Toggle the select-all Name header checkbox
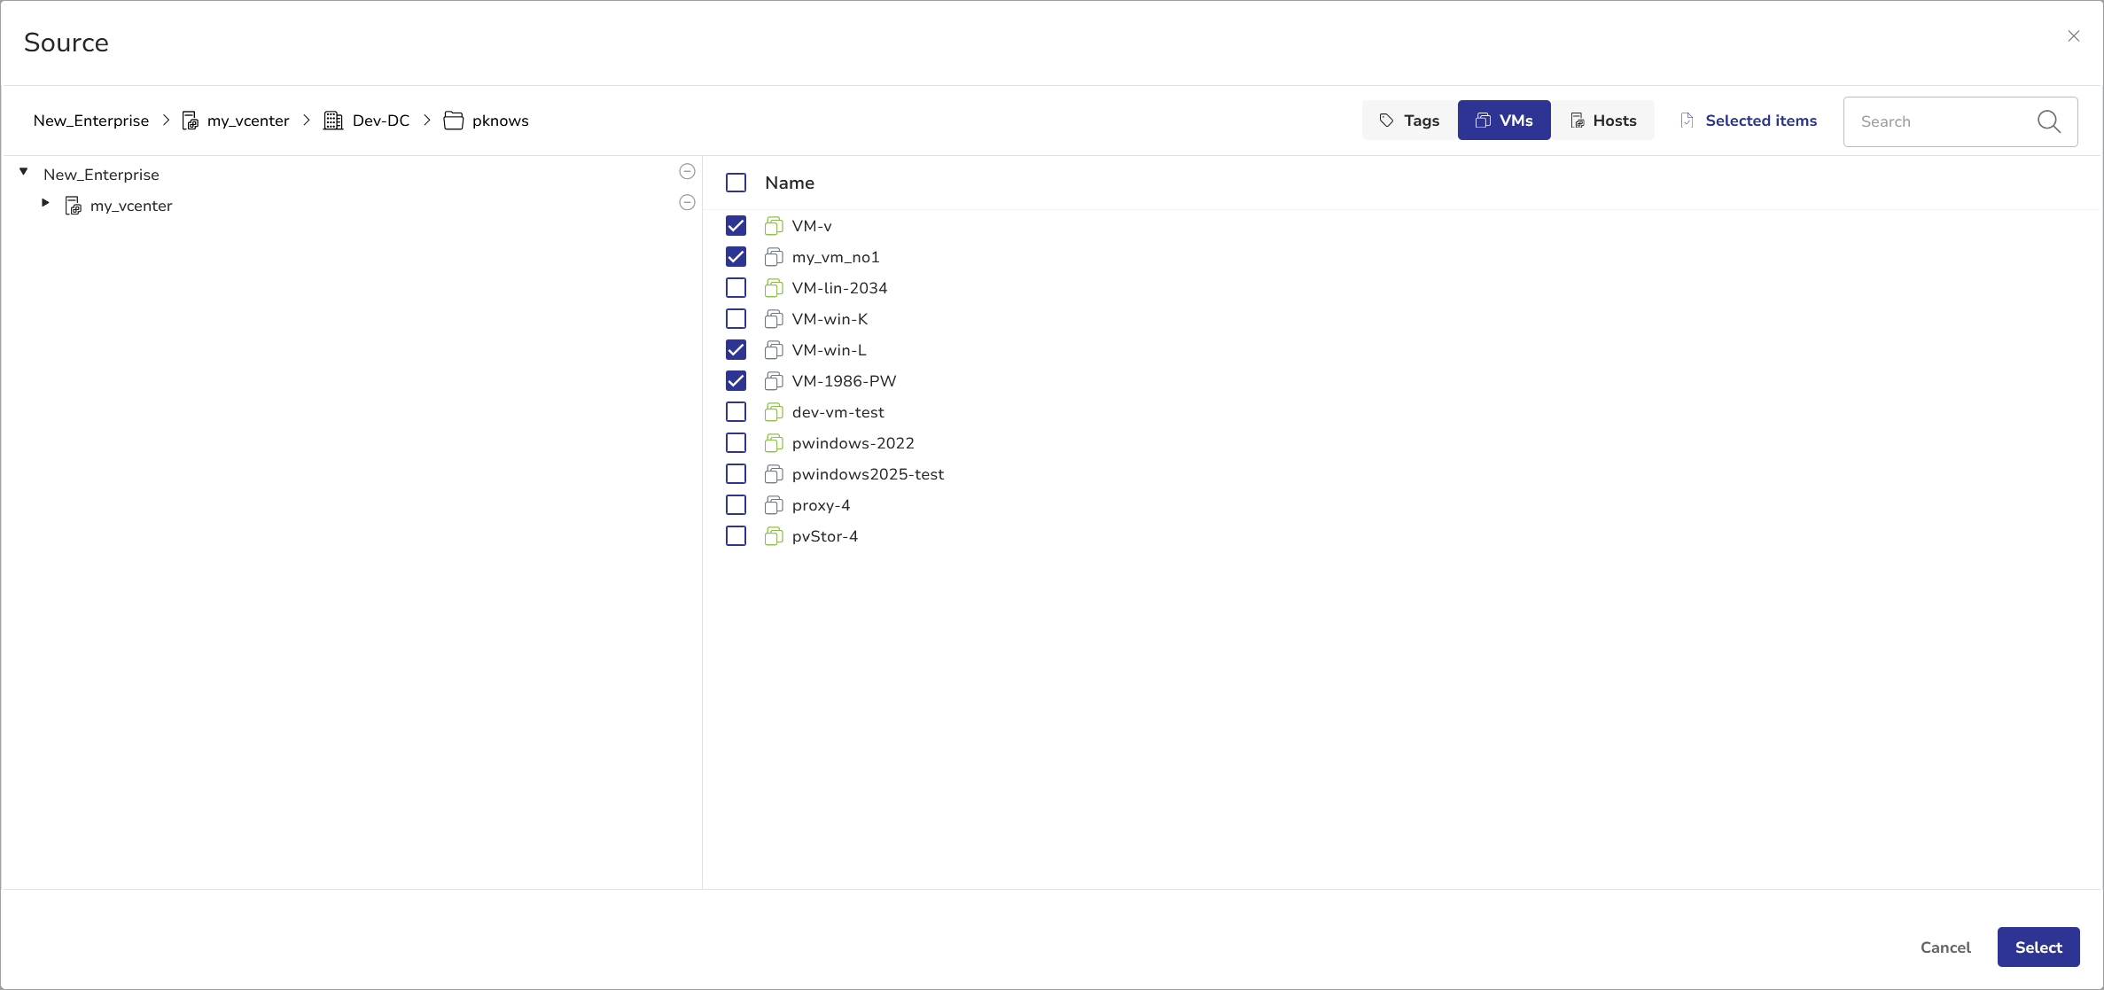This screenshot has width=2104, height=990. tap(736, 183)
